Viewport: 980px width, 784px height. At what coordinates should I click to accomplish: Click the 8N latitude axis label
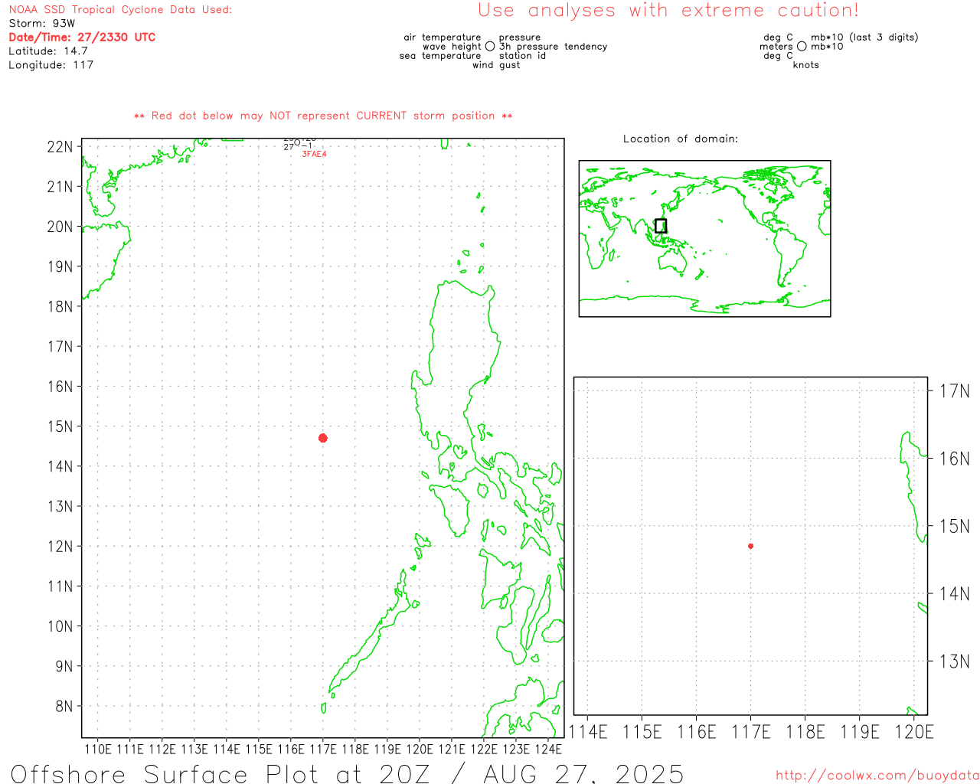pos(64,706)
